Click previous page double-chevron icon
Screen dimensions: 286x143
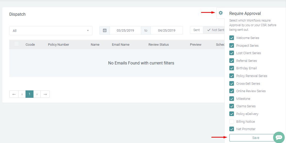coord(22,94)
